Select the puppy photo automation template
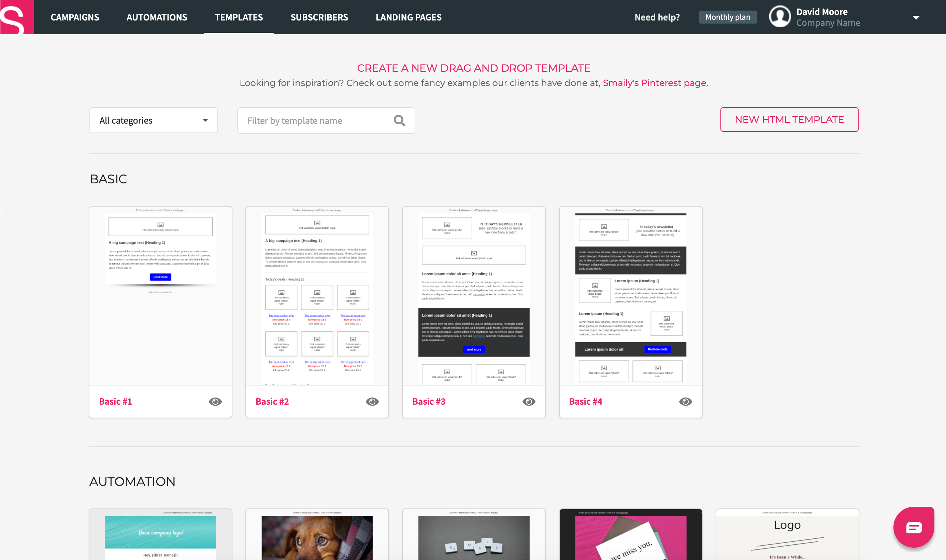This screenshot has width=946, height=560. pos(317,534)
